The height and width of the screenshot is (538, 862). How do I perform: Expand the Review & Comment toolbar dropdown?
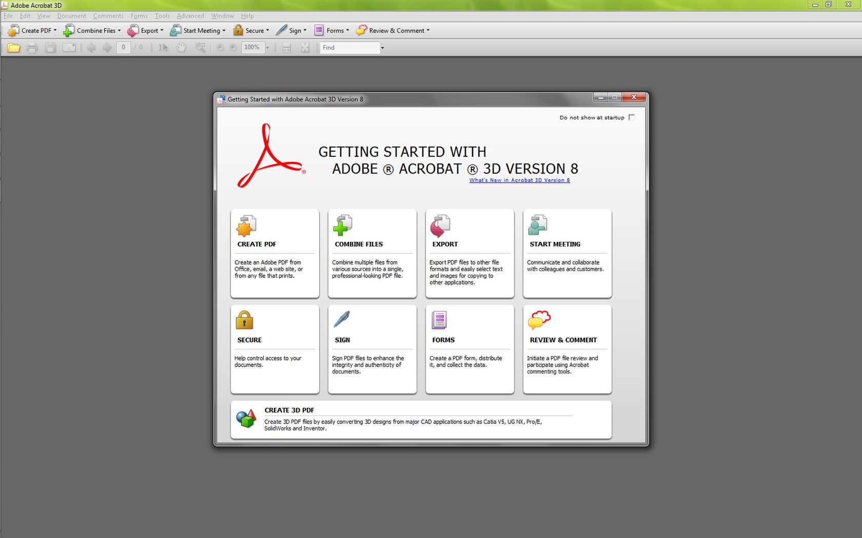(428, 30)
